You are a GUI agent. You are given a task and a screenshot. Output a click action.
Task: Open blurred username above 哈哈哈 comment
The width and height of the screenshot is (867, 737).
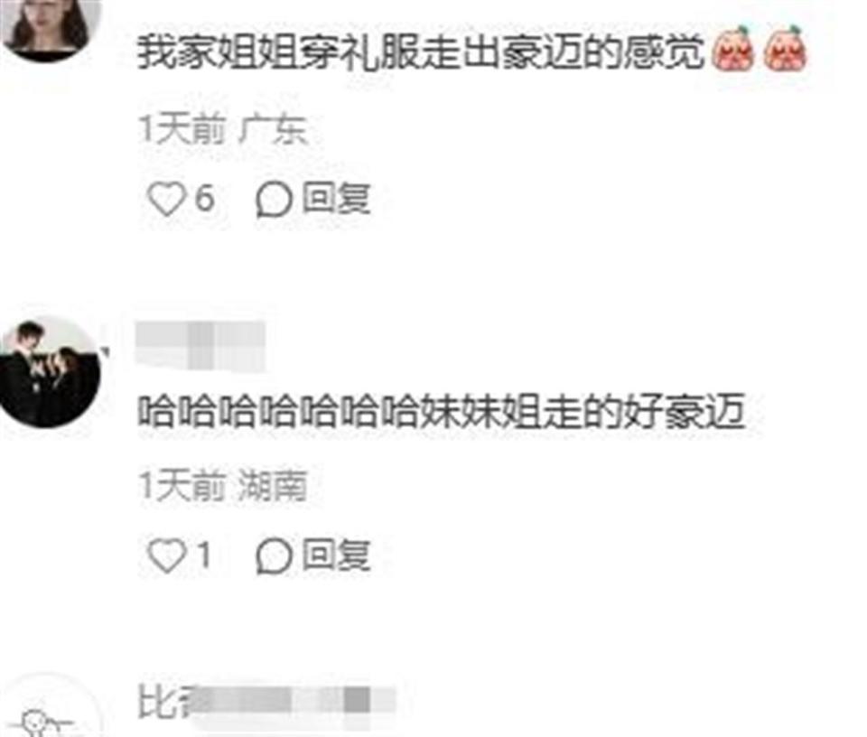(x=200, y=346)
